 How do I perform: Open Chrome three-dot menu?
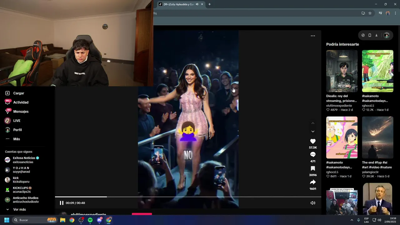click(x=395, y=13)
